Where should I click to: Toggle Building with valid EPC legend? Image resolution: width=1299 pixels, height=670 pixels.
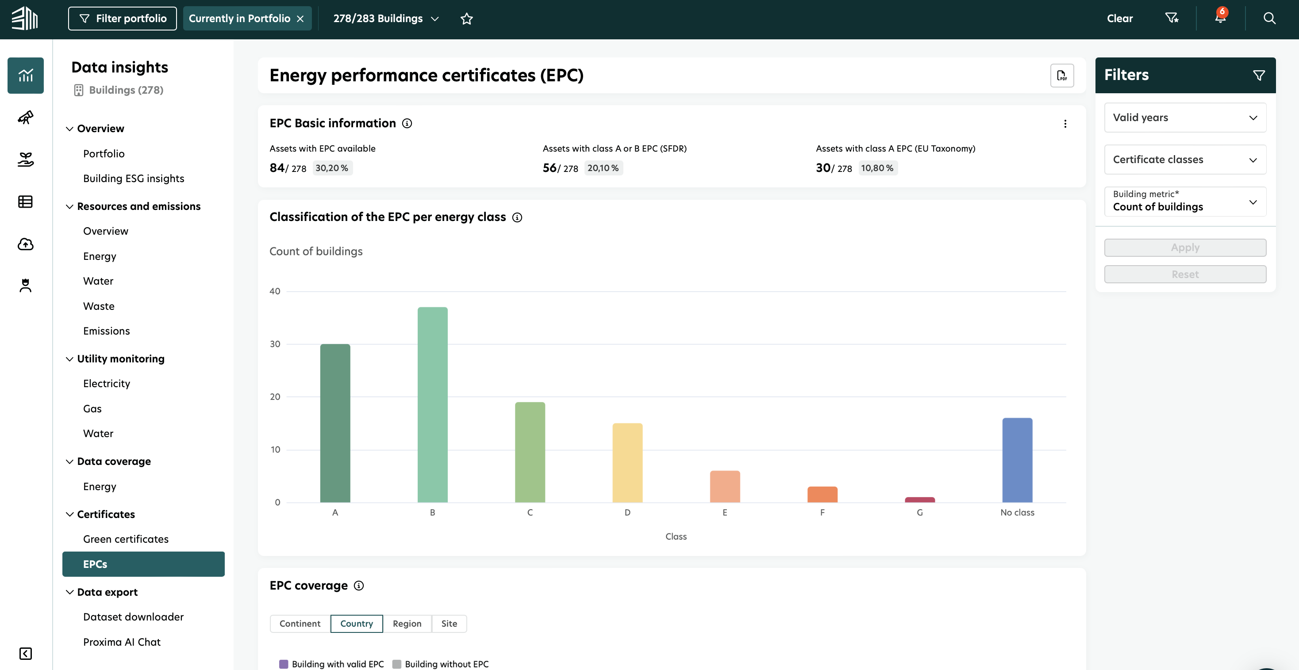[332, 664]
